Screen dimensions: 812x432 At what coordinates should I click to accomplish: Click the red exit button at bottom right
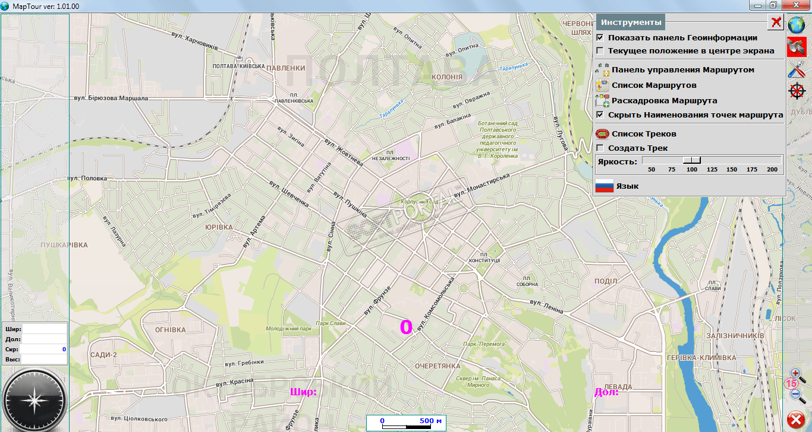(x=796, y=420)
